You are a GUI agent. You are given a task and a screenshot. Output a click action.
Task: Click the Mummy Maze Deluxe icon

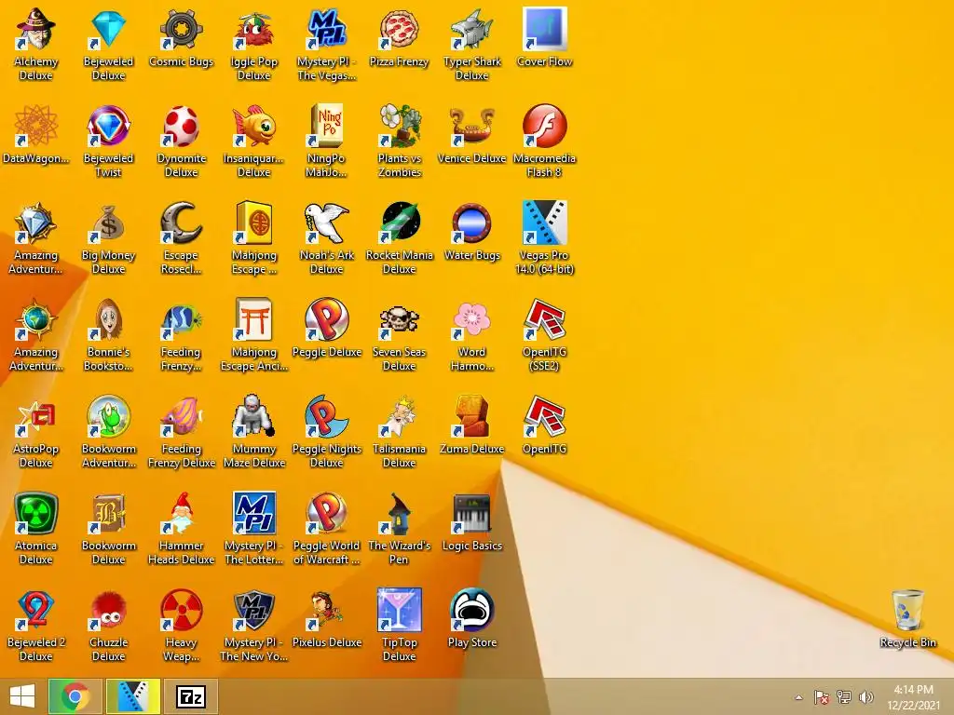point(253,416)
